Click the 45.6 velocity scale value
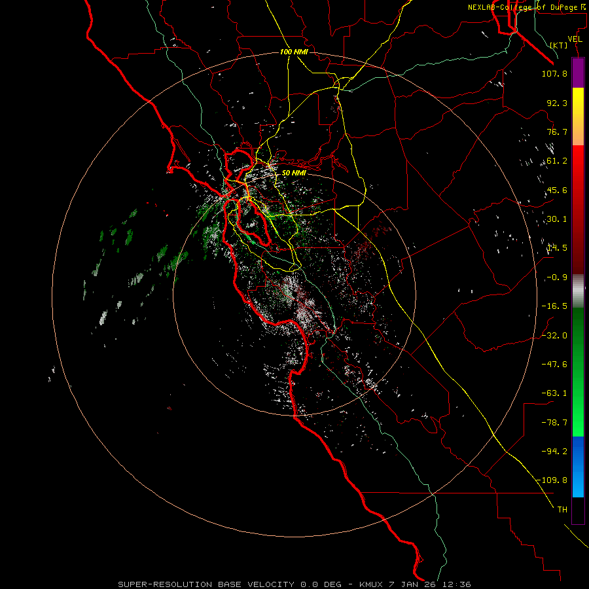The image size is (589, 589). click(557, 190)
